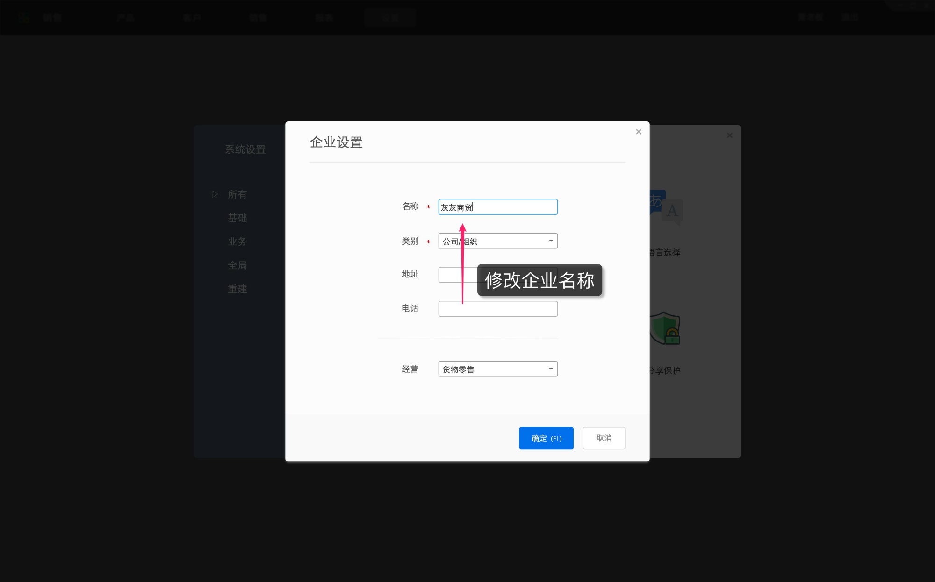The height and width of the screenshot is (582, 935).
Task: Click the green app logo in the top bar
Action: 24,18
